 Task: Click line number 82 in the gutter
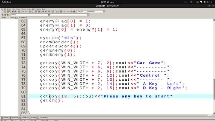[x=24, y=100]
